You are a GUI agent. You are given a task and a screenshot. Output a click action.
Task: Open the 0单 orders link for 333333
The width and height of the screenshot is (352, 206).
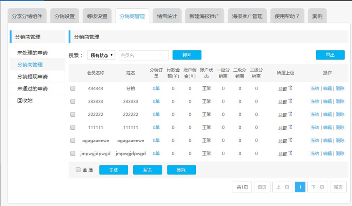[156, 101]
